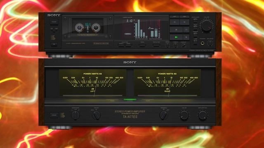Click the left indicator label under meters
264x148 pixels.
tap(112, 101)
